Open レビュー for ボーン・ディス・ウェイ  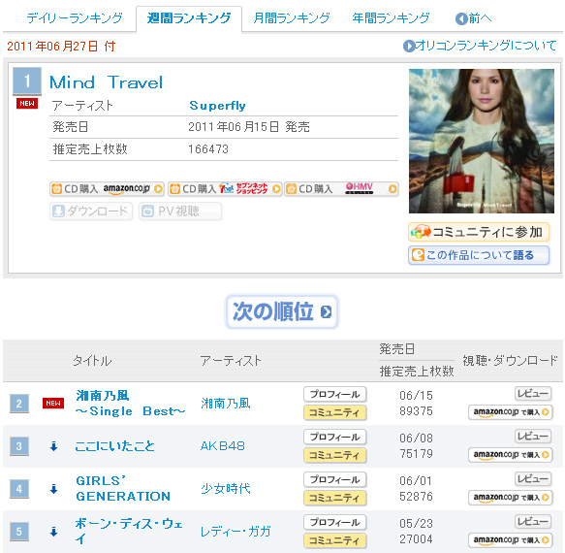[x=533, y=521]
